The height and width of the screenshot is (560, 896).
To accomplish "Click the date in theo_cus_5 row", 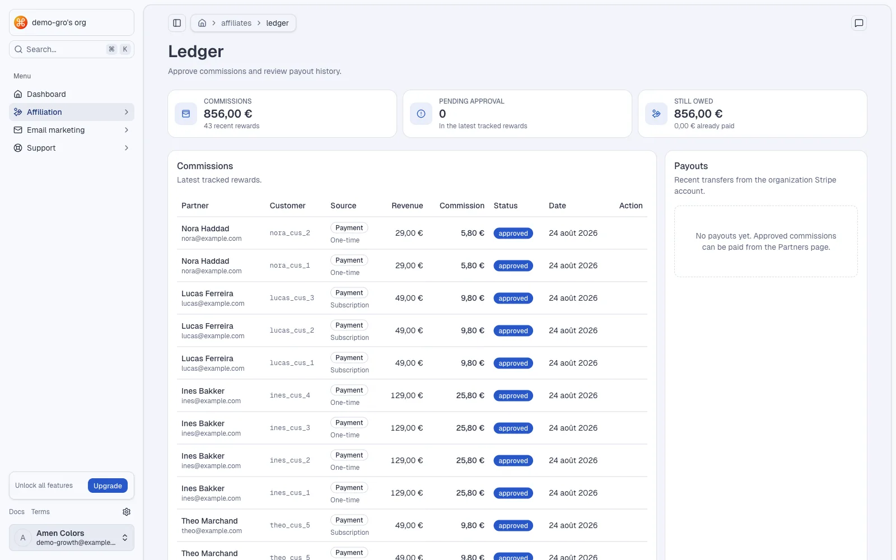I will click(573, 525).
